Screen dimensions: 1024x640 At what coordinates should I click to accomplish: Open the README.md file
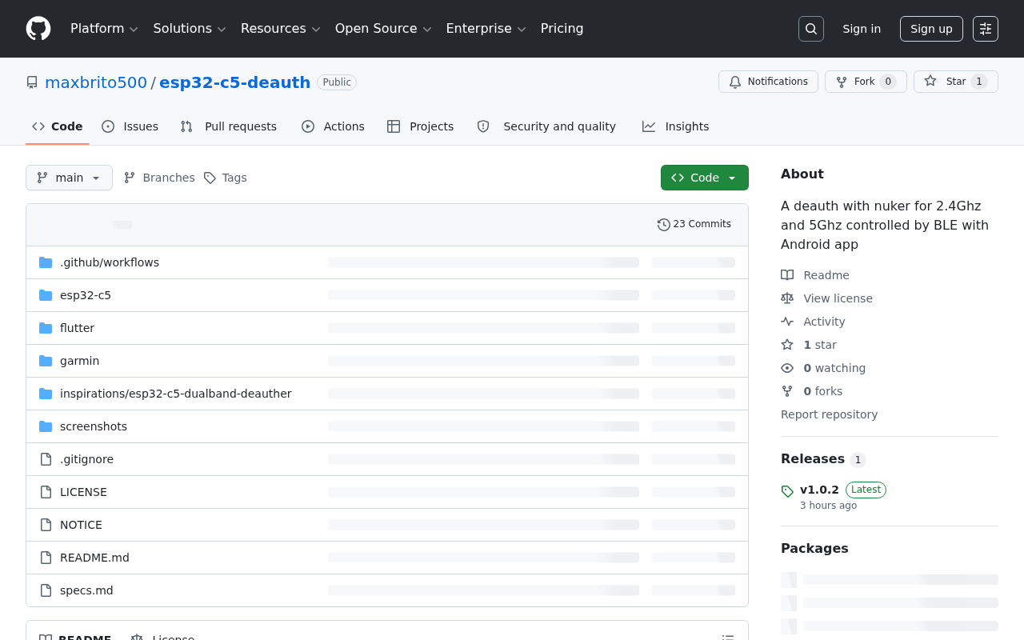click(94, 558)
